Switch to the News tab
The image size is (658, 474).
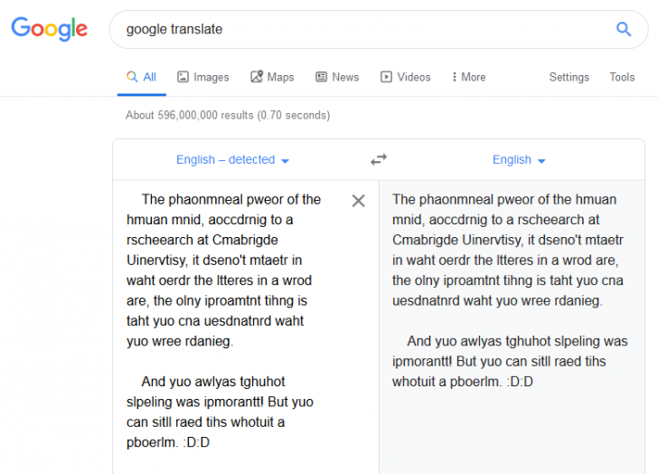(x=337, y=77)
